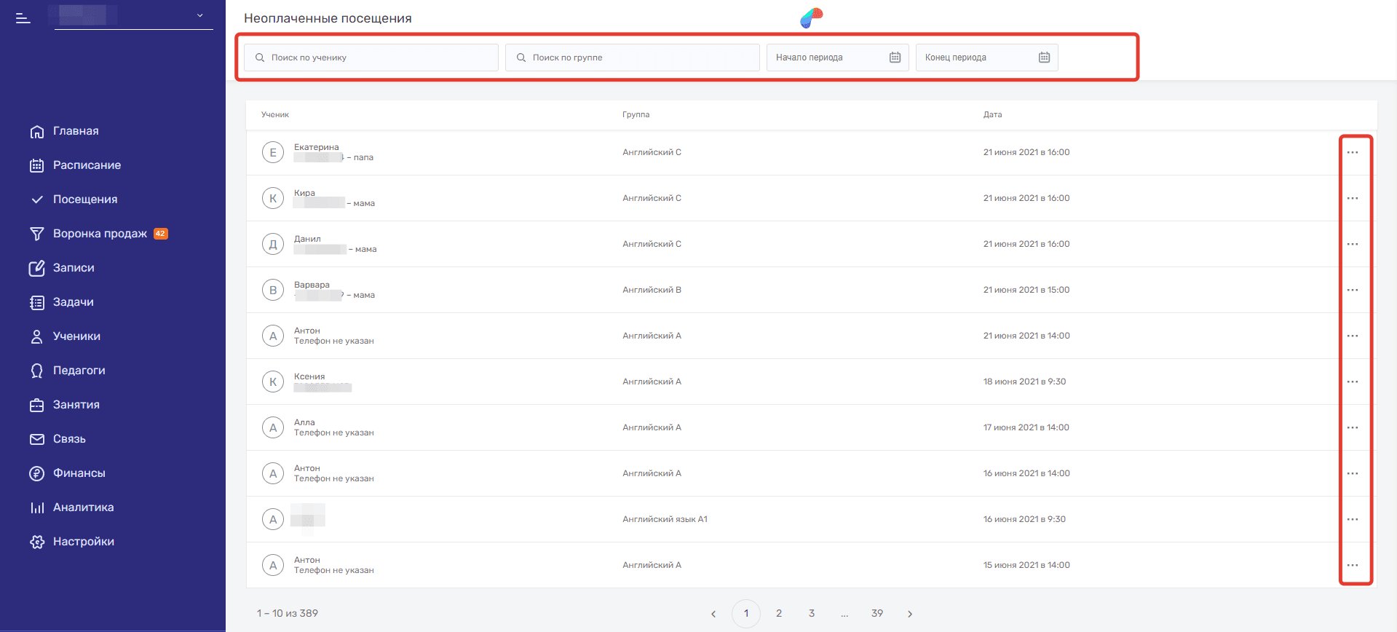Jump to last page 39
This screenshot has width=1397, height=632.
[x=877, y=614]
